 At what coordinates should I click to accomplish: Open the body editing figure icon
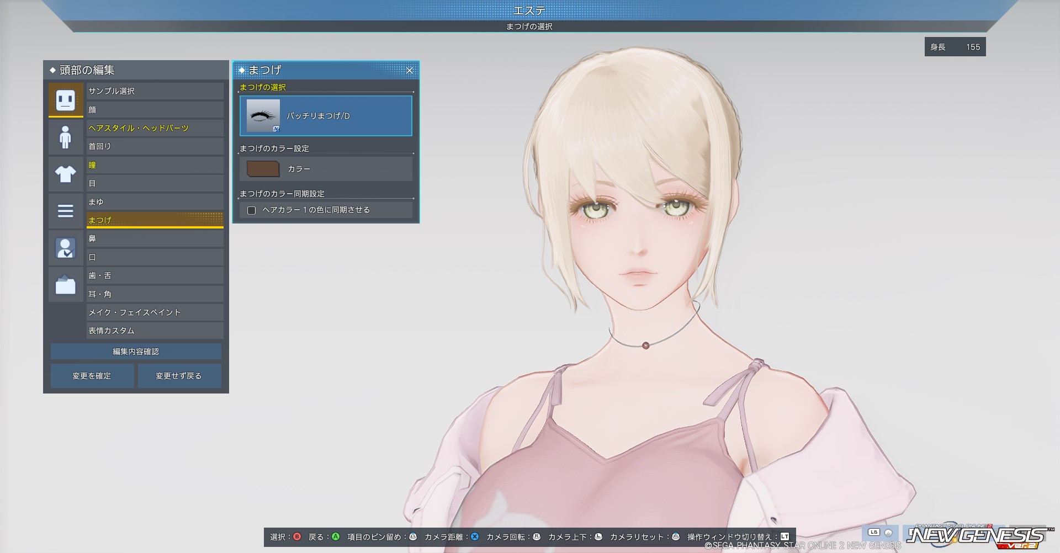[66, 137]
